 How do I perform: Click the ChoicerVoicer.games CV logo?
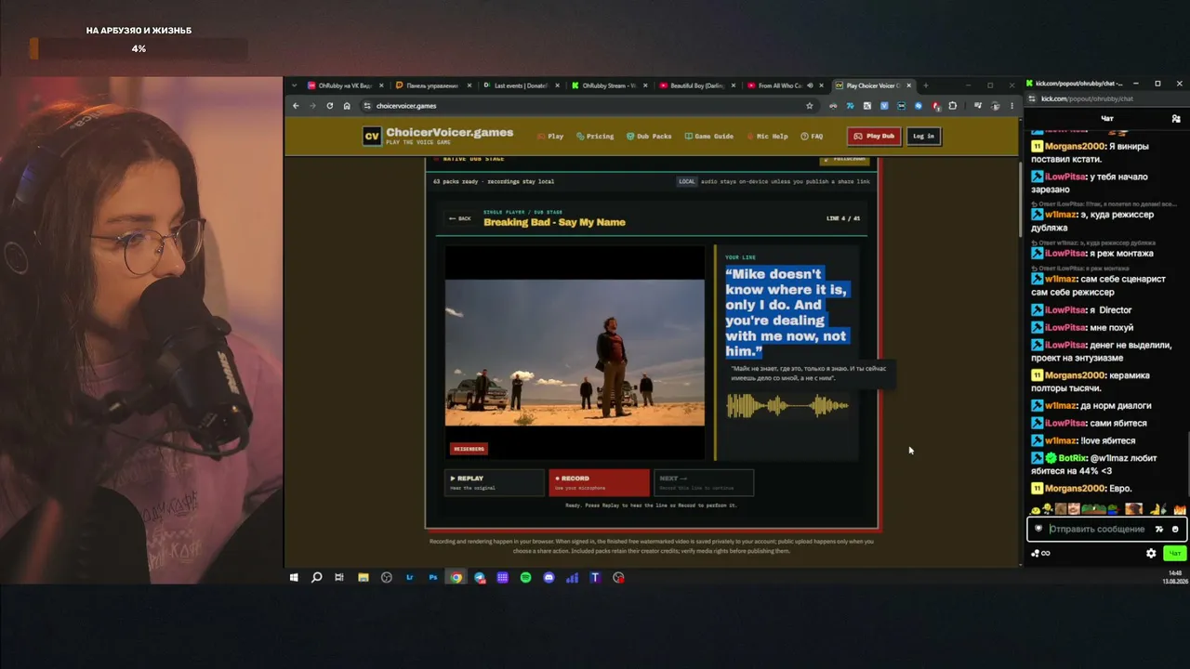[372, 136]
